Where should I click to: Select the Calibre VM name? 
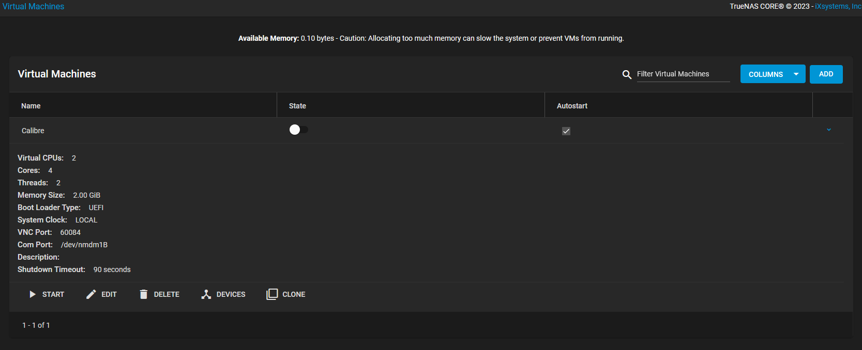(x=33, y=131)
